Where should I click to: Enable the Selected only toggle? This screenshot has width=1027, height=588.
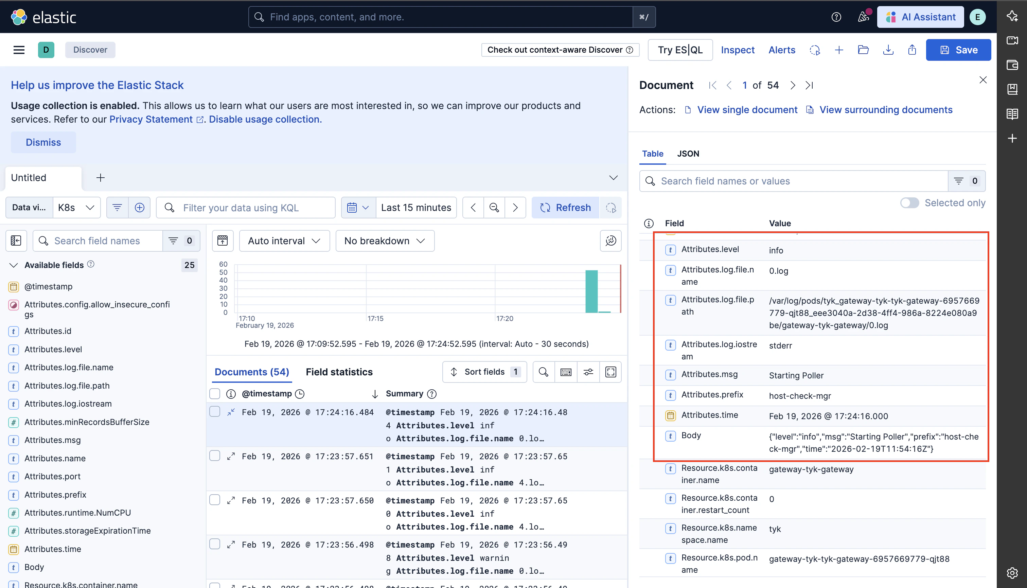tap(910, 203)
